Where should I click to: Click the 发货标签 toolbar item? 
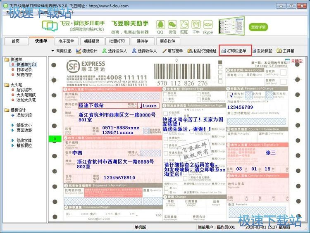click(x=262, y=51)
